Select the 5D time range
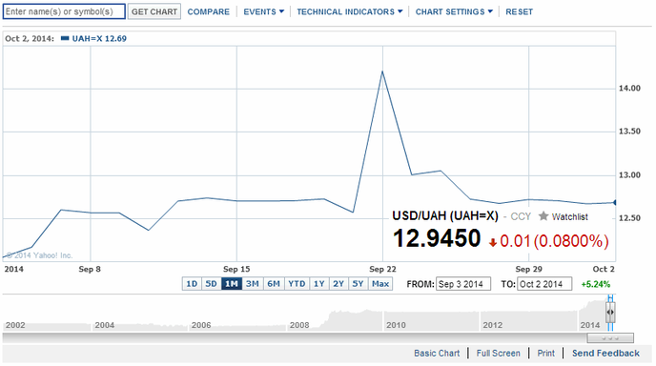Screen dimensions: 656x366 click(211, 284)
